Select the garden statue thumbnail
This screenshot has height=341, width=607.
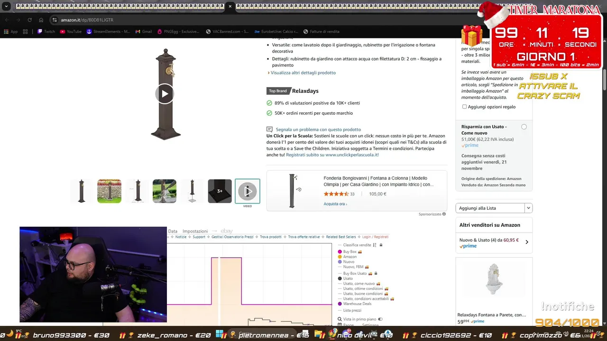[164, 191]
